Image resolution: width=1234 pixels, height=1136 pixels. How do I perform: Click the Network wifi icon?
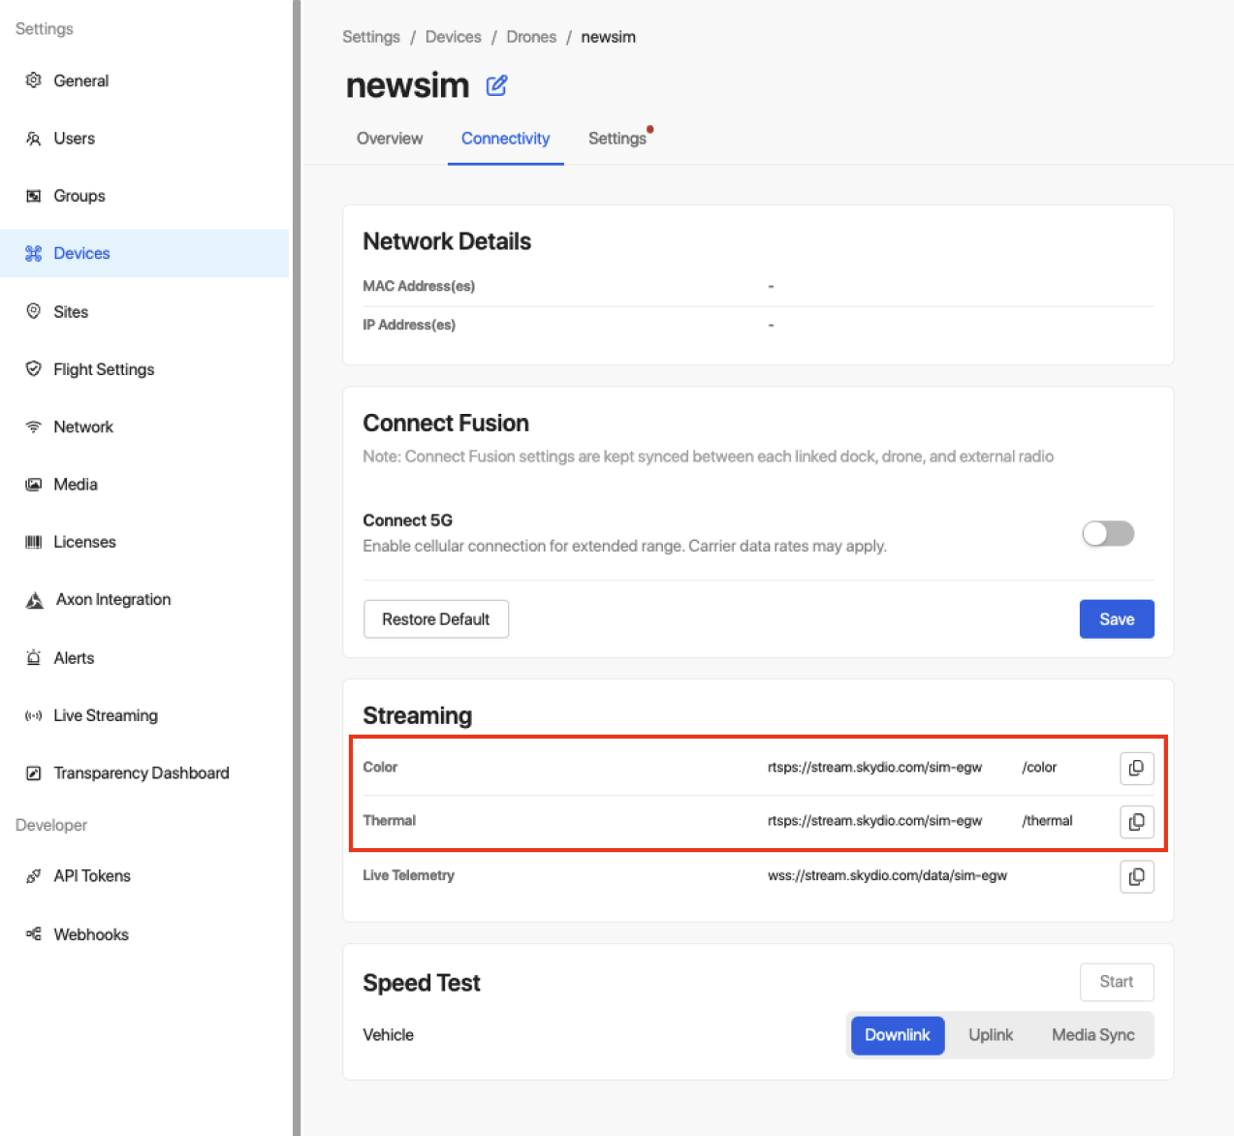tap(34, 426)
